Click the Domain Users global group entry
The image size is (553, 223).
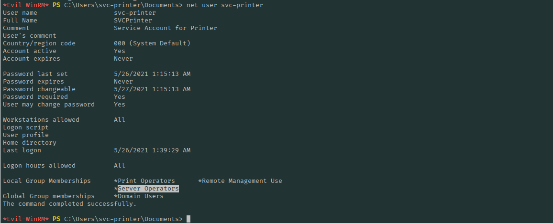140,196
